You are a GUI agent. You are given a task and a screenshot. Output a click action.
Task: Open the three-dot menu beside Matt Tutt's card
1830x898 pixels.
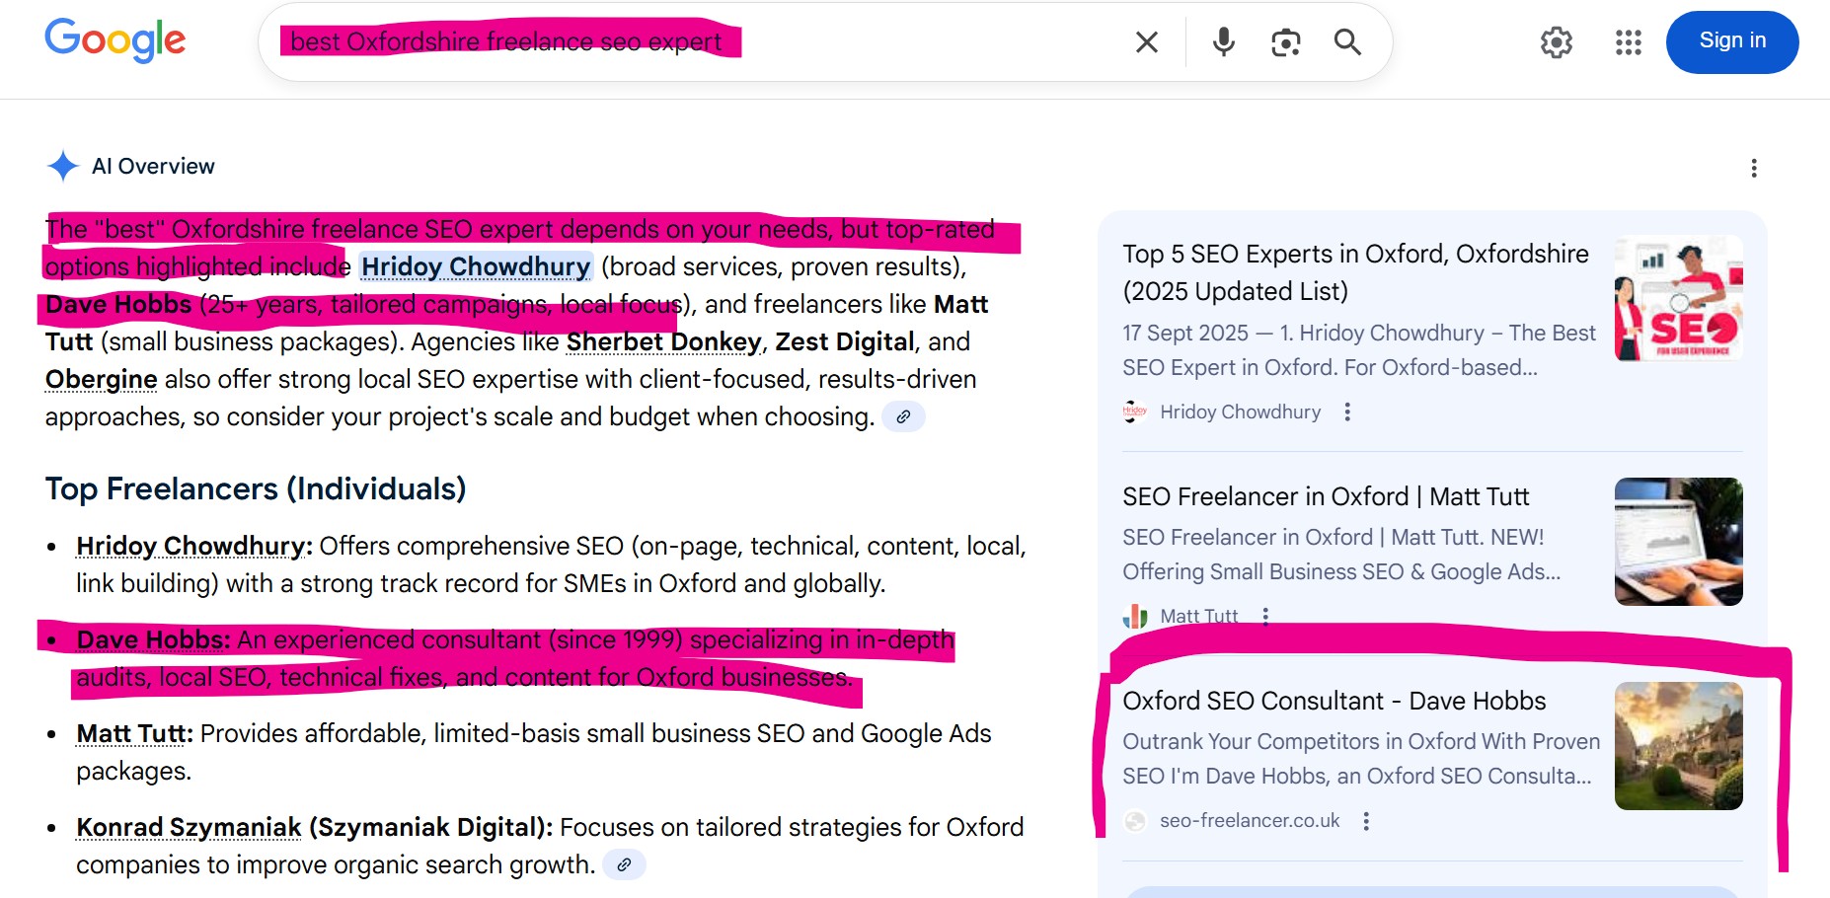coord(1265,616)
